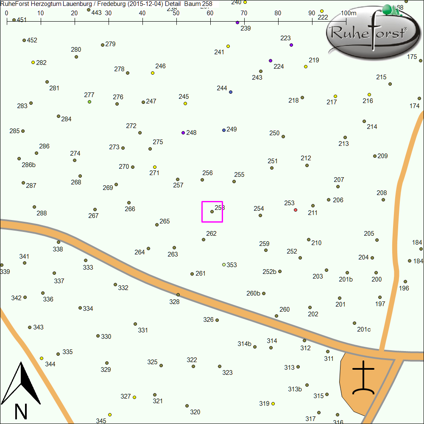Select the yellow marker of tree 271
The width and height of the screenshot is (424, 424).
[x=155, y=167]
